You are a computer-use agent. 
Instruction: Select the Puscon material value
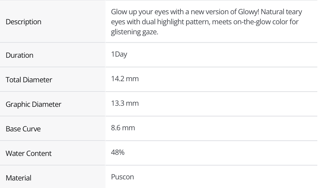[123, 177]
